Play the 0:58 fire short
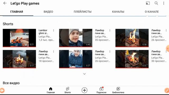The image size is (169, 95). click(132, 38)
